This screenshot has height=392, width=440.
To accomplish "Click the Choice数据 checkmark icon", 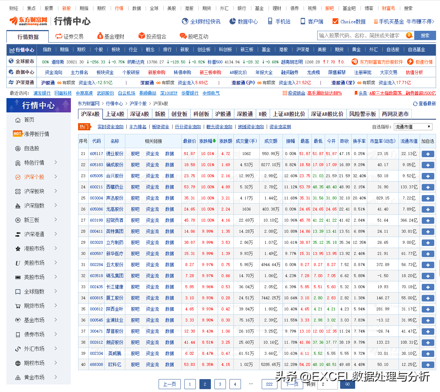I will [x=335, y=21].
